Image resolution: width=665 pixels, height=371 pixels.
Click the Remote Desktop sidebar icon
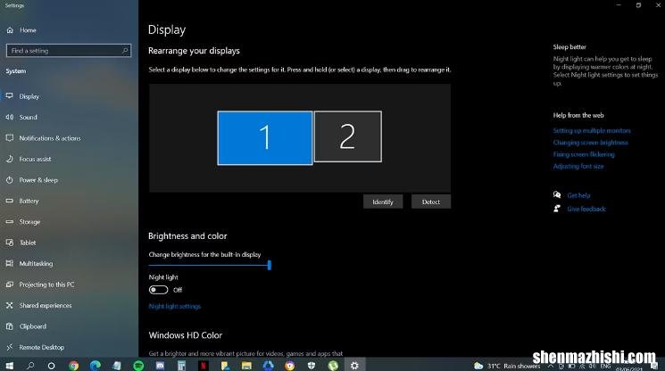(9, 347)
